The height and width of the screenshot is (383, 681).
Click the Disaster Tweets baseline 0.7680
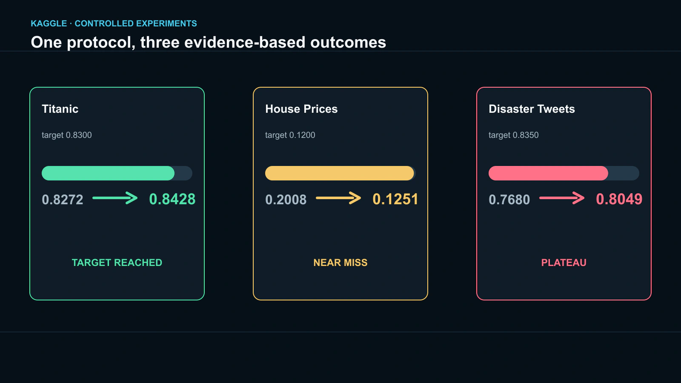[509, 200]
